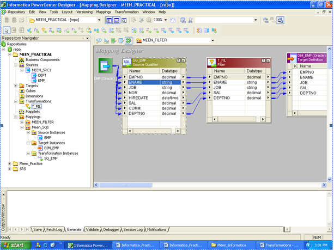Open the MEEN_FILTER mapping dropdown
334x250 pixels.
212,40
